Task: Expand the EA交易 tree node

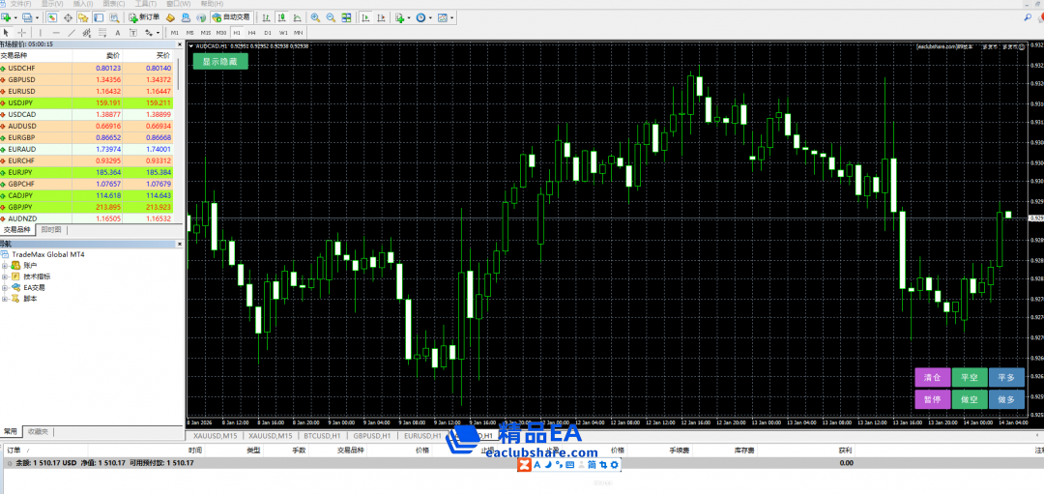Action: tap(5, 288)
